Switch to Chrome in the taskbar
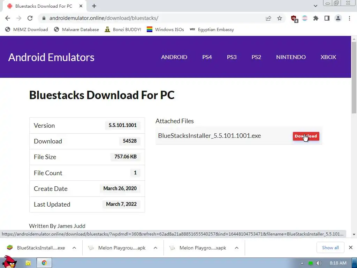 pos(44,263)
